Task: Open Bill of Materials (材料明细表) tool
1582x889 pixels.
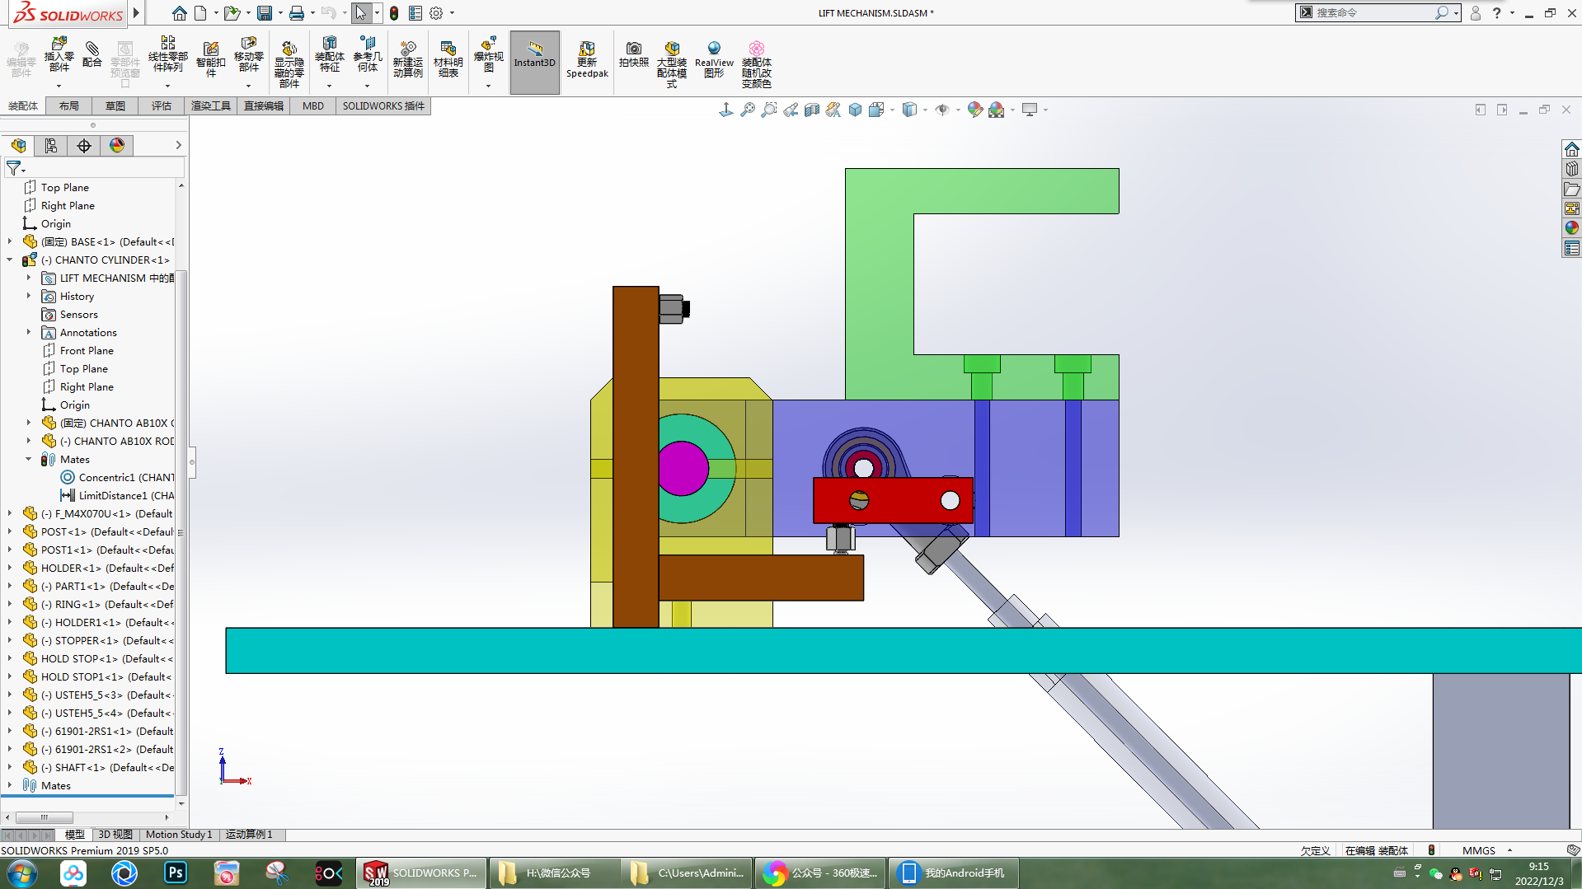Action: [448, 58]
